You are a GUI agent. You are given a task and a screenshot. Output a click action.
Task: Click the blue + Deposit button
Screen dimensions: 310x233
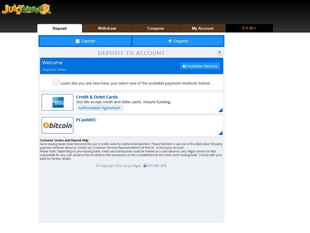click(178, 41)
